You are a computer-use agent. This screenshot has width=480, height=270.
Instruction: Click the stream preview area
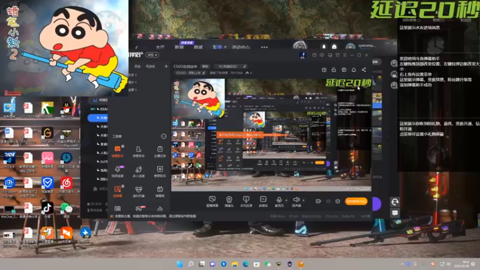(x=271, y=134)
